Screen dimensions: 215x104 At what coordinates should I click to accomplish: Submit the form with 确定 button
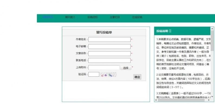[x=137, y=77]
